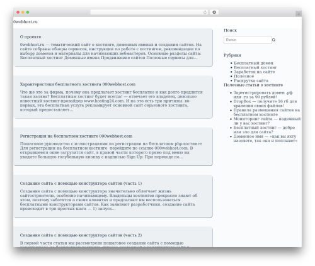Open Доменное имя — как вы яхту назовете
This screenshot has height=266, width=315.
[265, 138]
